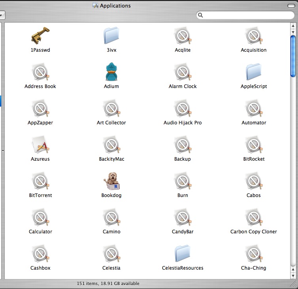This screenshot has height=289, width=298.
Task: Select the Camino icon
Action: pos(111,217)
